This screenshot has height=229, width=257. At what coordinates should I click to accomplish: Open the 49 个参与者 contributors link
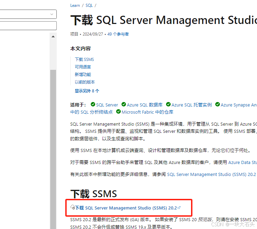[118, 34]
